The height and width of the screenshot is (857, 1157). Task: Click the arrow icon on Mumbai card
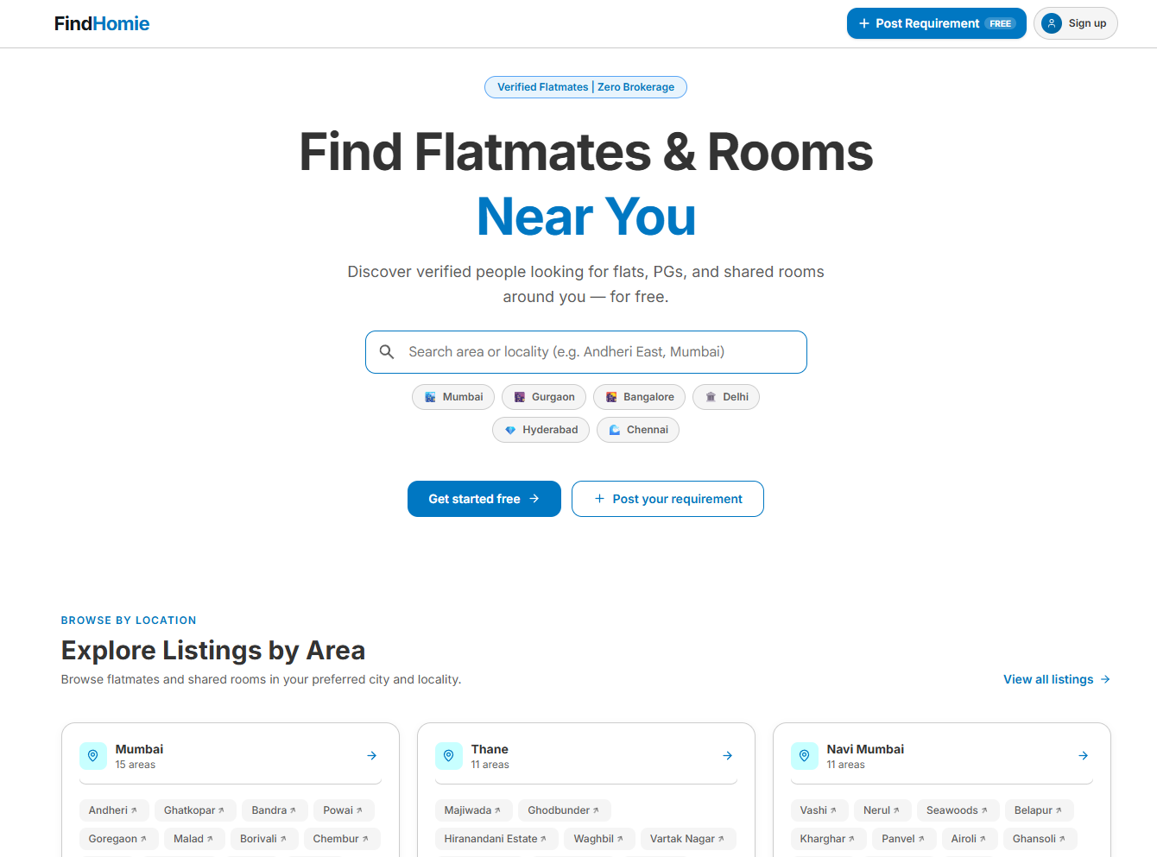click(x=372, y=756)
